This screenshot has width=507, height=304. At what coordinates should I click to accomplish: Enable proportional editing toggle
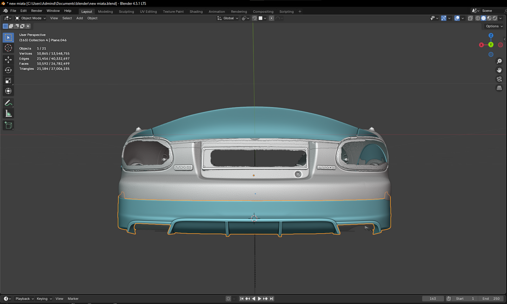[271, 18]
